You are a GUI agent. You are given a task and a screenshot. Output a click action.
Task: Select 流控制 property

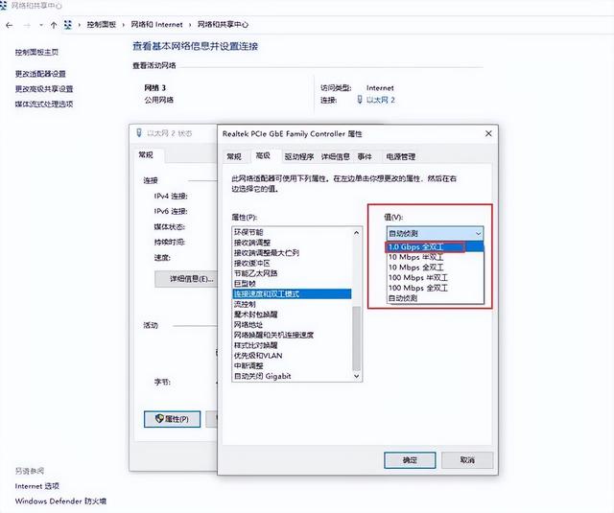tap(292, 304)
